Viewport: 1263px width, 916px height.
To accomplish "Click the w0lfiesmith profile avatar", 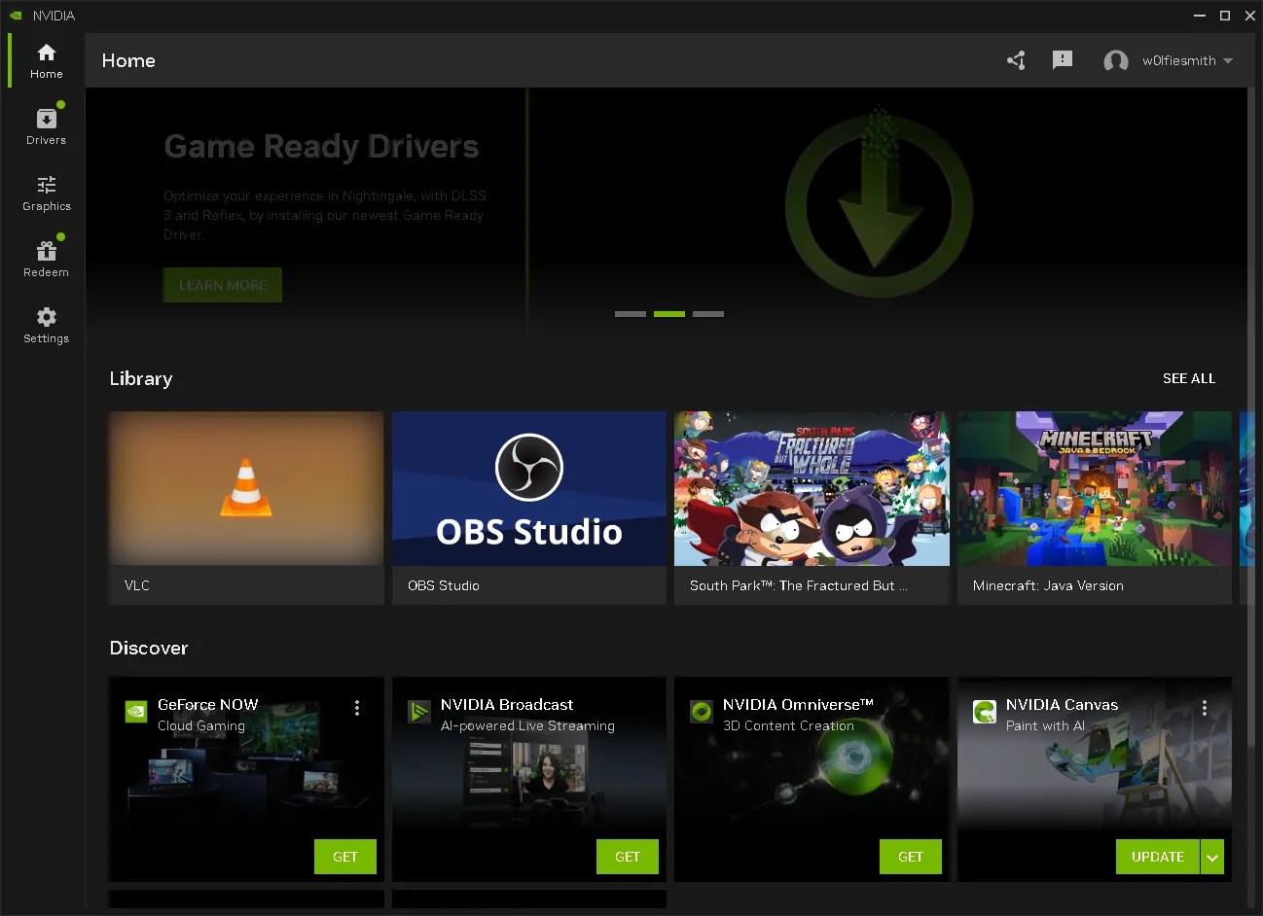I will tap(1115, 60).
